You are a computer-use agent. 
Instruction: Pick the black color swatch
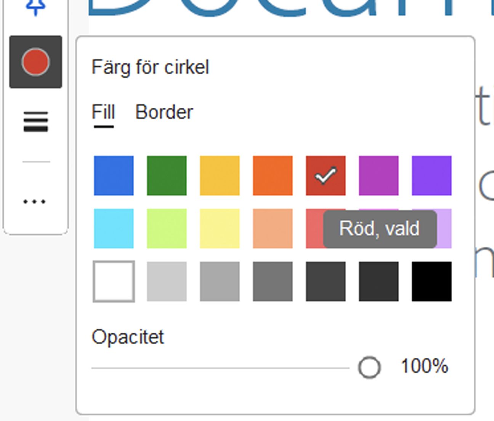pyautogui.click(x=431, y=281)
